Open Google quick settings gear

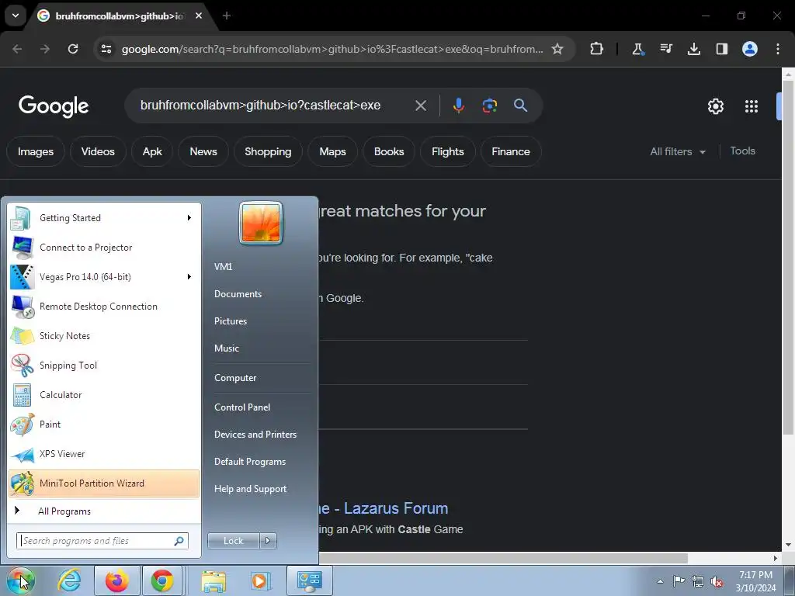point(715,106)
